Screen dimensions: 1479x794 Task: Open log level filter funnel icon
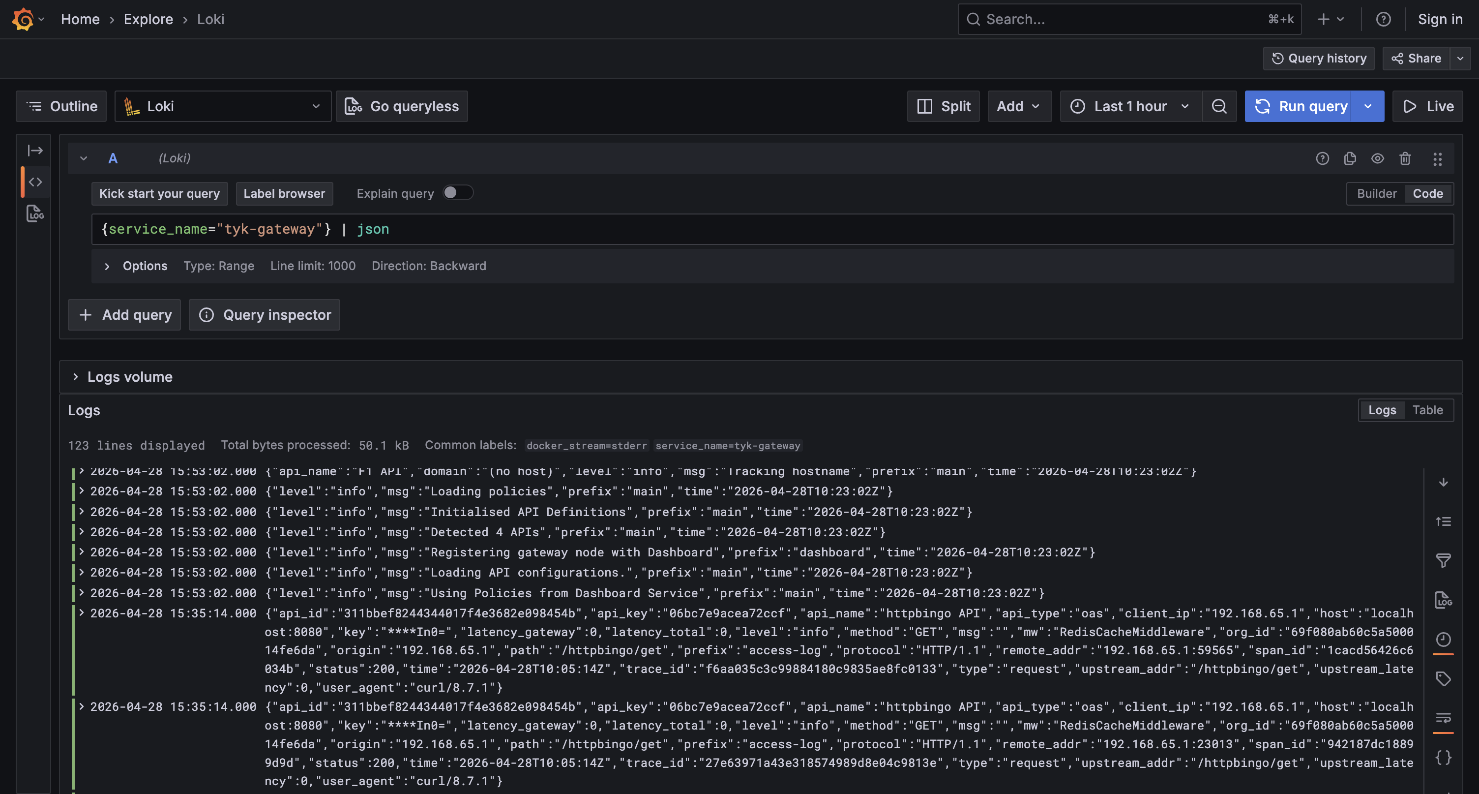[x=1443, y=561]
